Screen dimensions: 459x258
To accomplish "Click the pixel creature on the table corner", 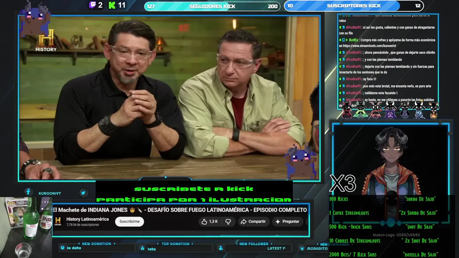I will 301,161.
